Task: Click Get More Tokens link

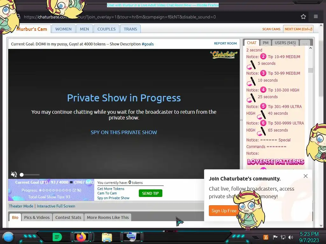Action: (111, 189)
